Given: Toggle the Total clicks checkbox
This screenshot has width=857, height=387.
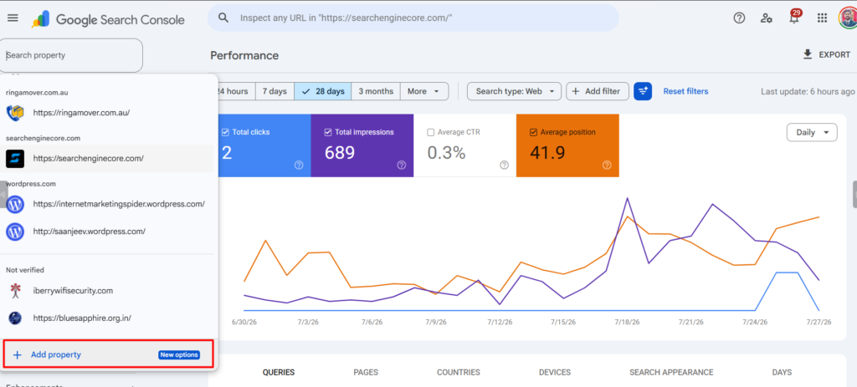Looking at the screenshot, I should (x=225, y=132).
